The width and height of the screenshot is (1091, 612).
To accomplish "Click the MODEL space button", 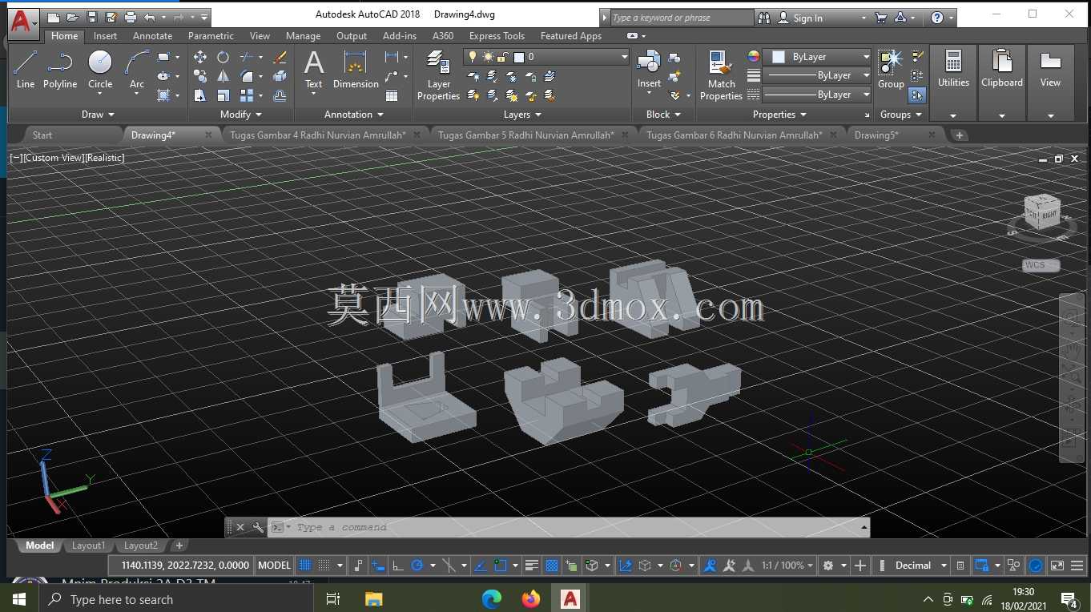I will (274, 566).
